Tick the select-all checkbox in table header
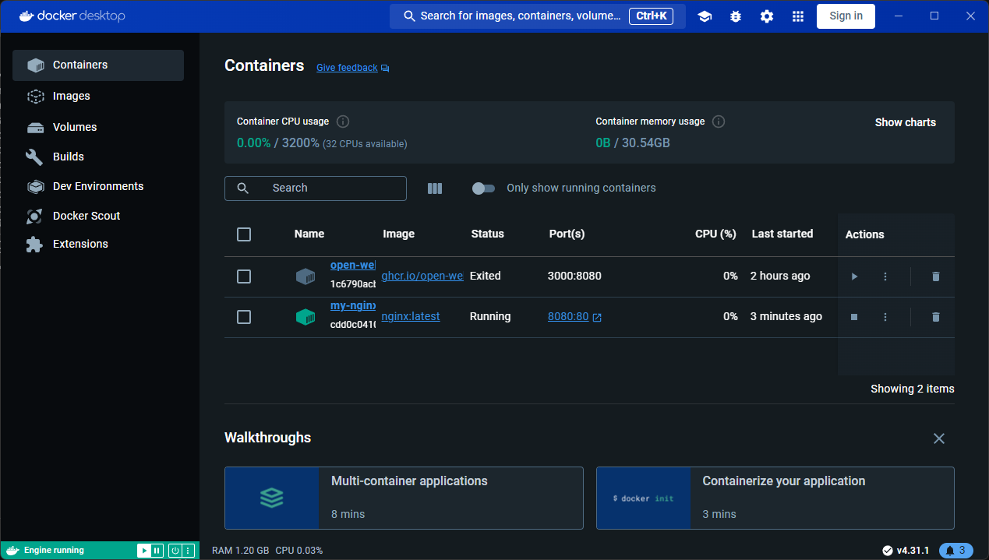The height and width of the screenshot is (560, 989). click(244, 234)
